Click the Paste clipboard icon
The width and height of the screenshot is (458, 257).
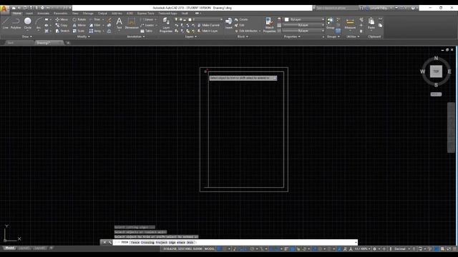tap(371, 23)
